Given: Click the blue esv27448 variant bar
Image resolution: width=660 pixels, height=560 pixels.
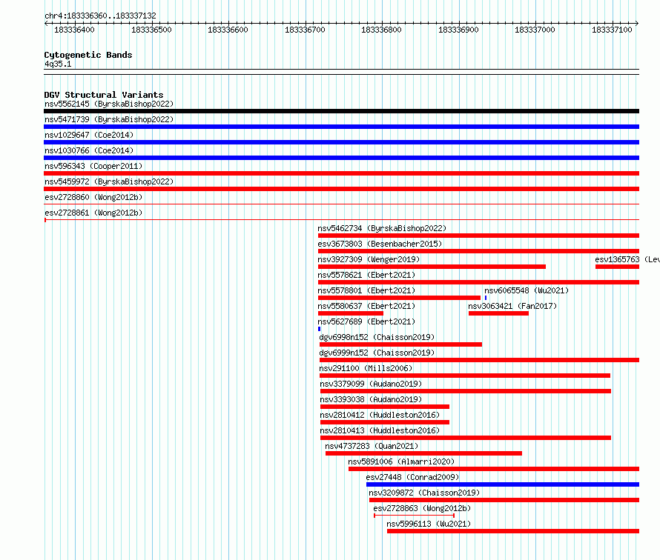Looking at the screenshot, I should pyautogui.click(x=503, y=484).
